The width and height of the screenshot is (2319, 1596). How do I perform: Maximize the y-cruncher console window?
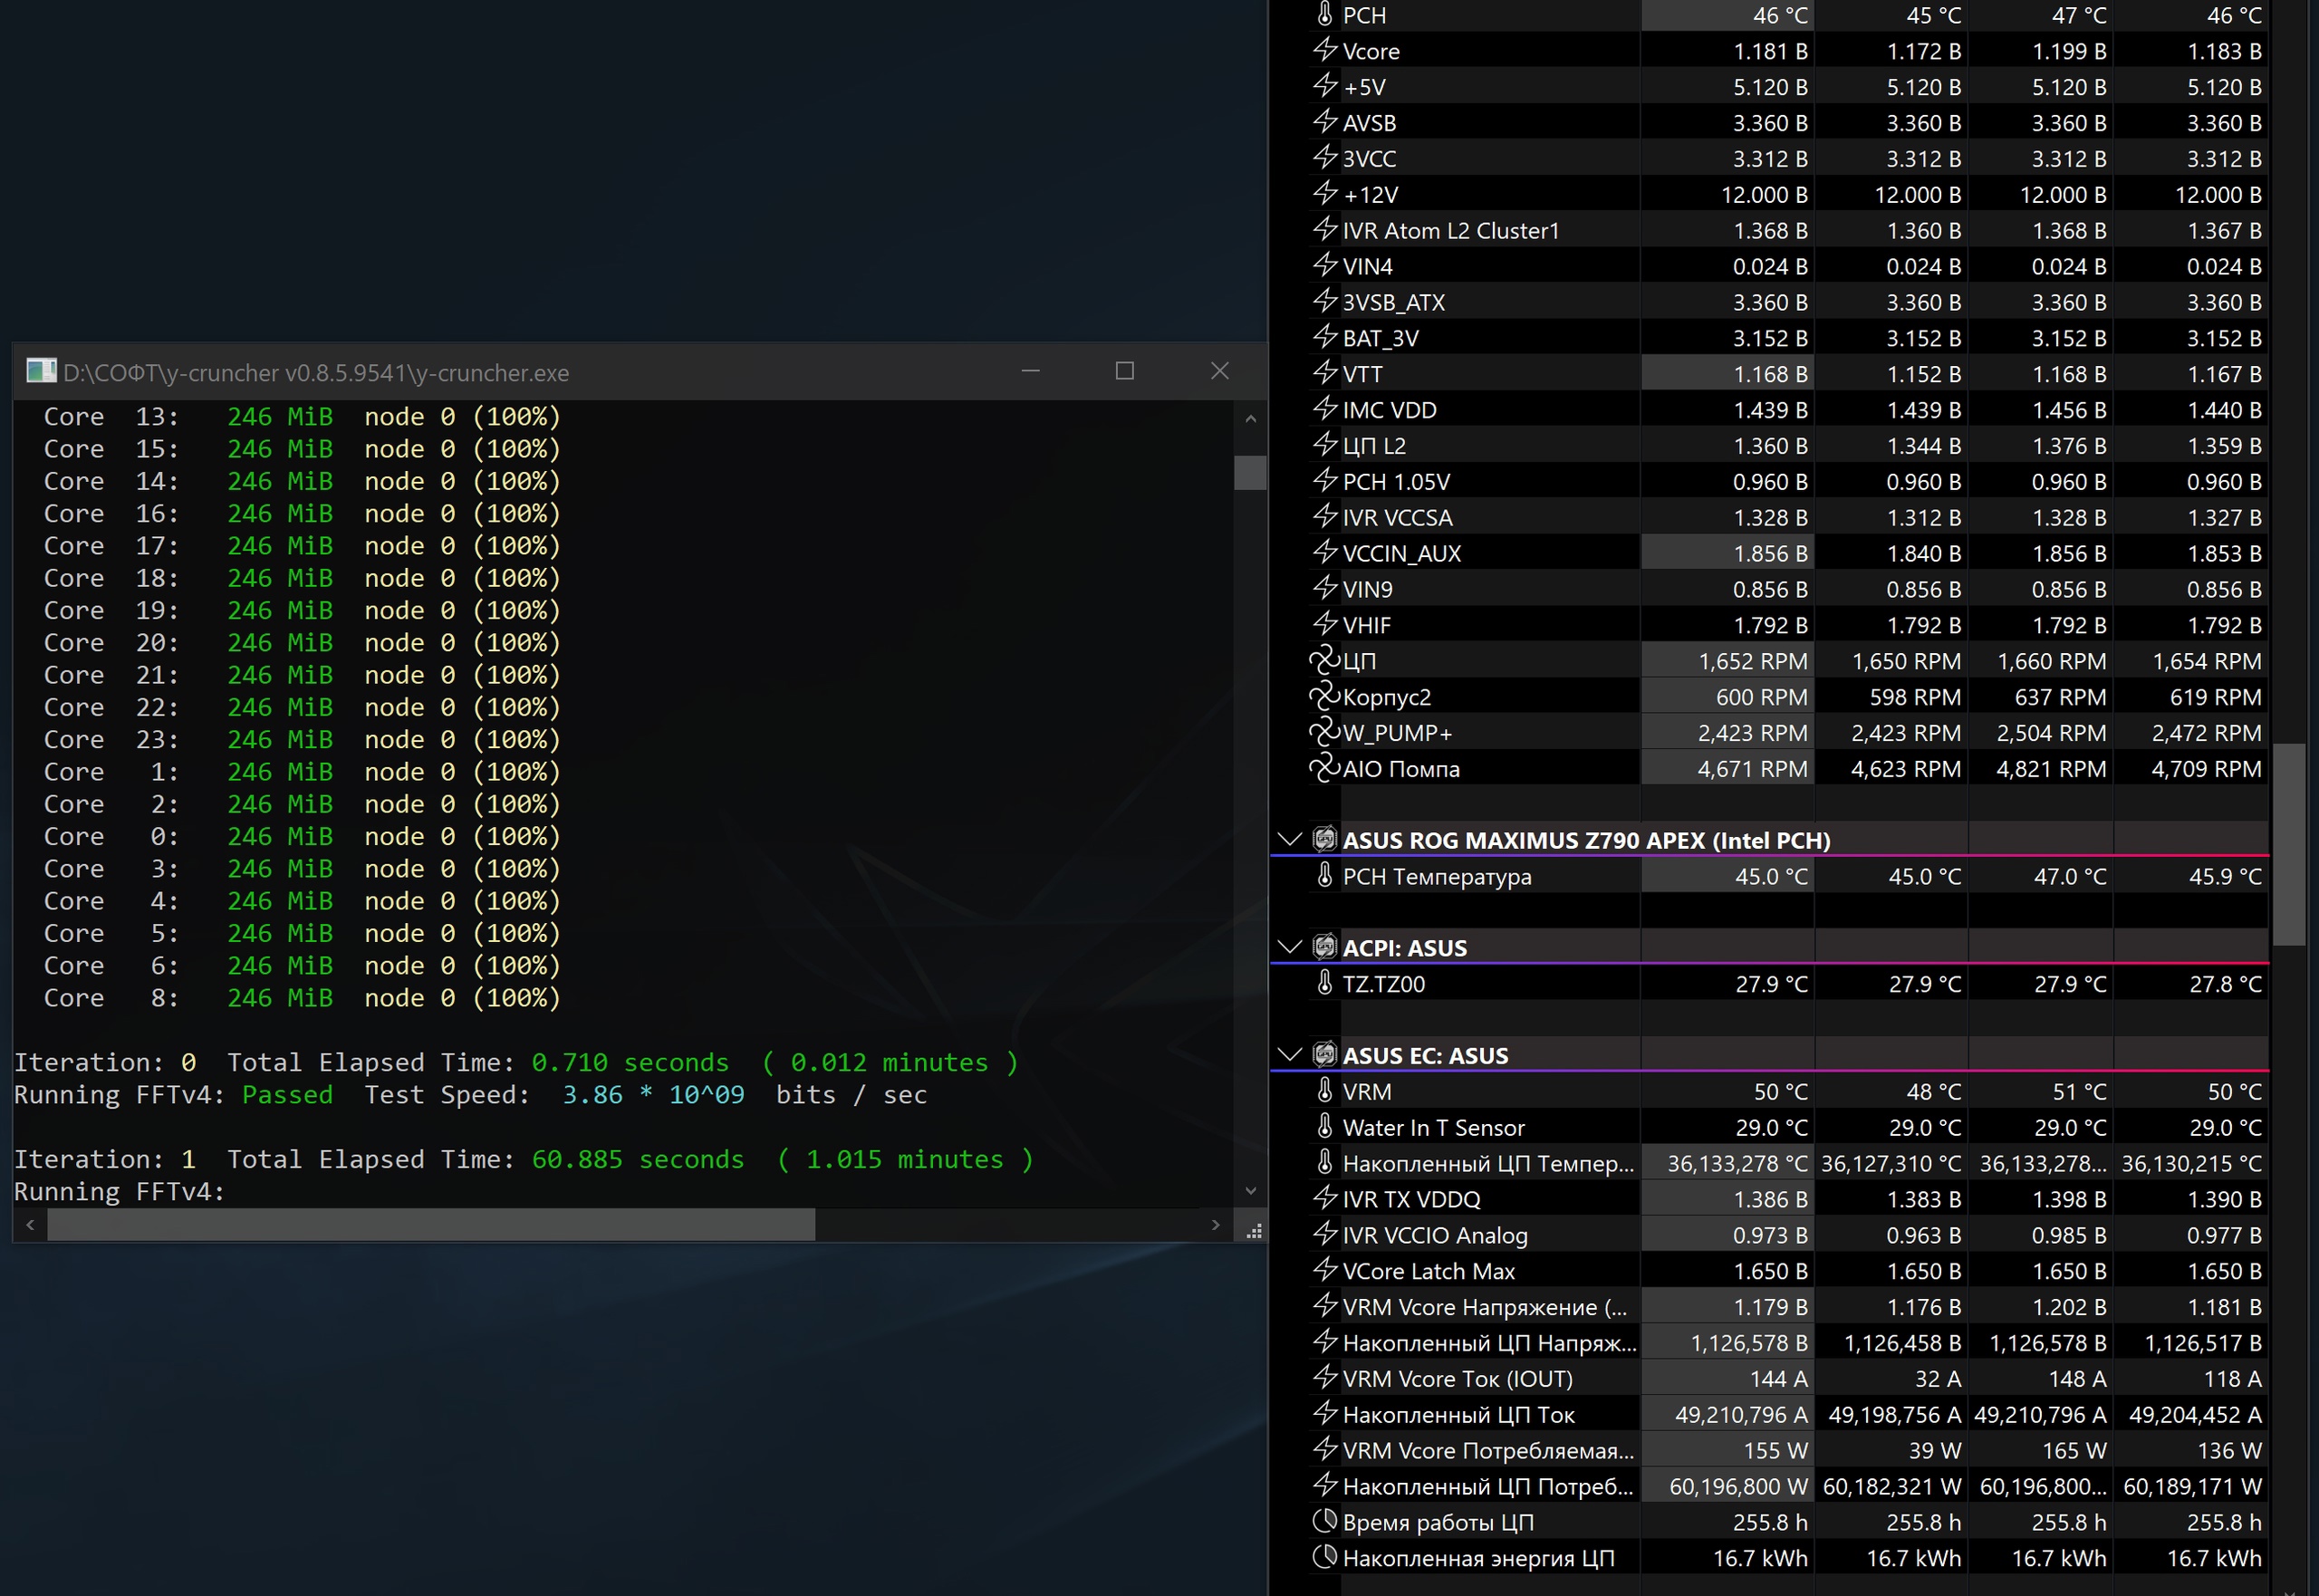pyautogui.click(x=1124, y=371)
